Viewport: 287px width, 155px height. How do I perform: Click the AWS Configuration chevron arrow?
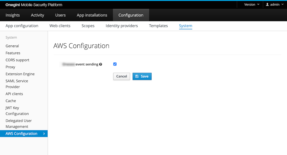(44, 134)
